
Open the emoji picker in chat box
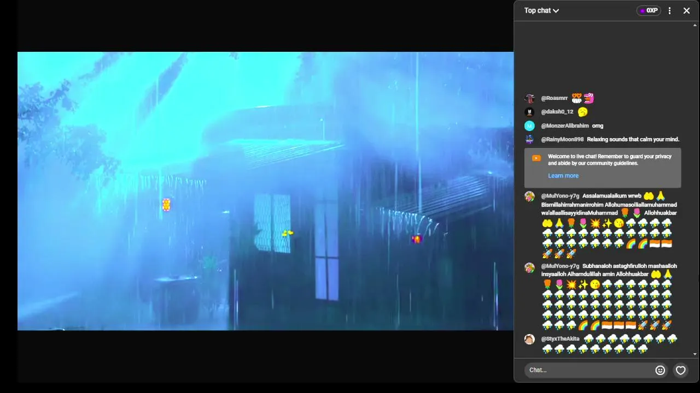pyautogui.click(x=660, y=370)
